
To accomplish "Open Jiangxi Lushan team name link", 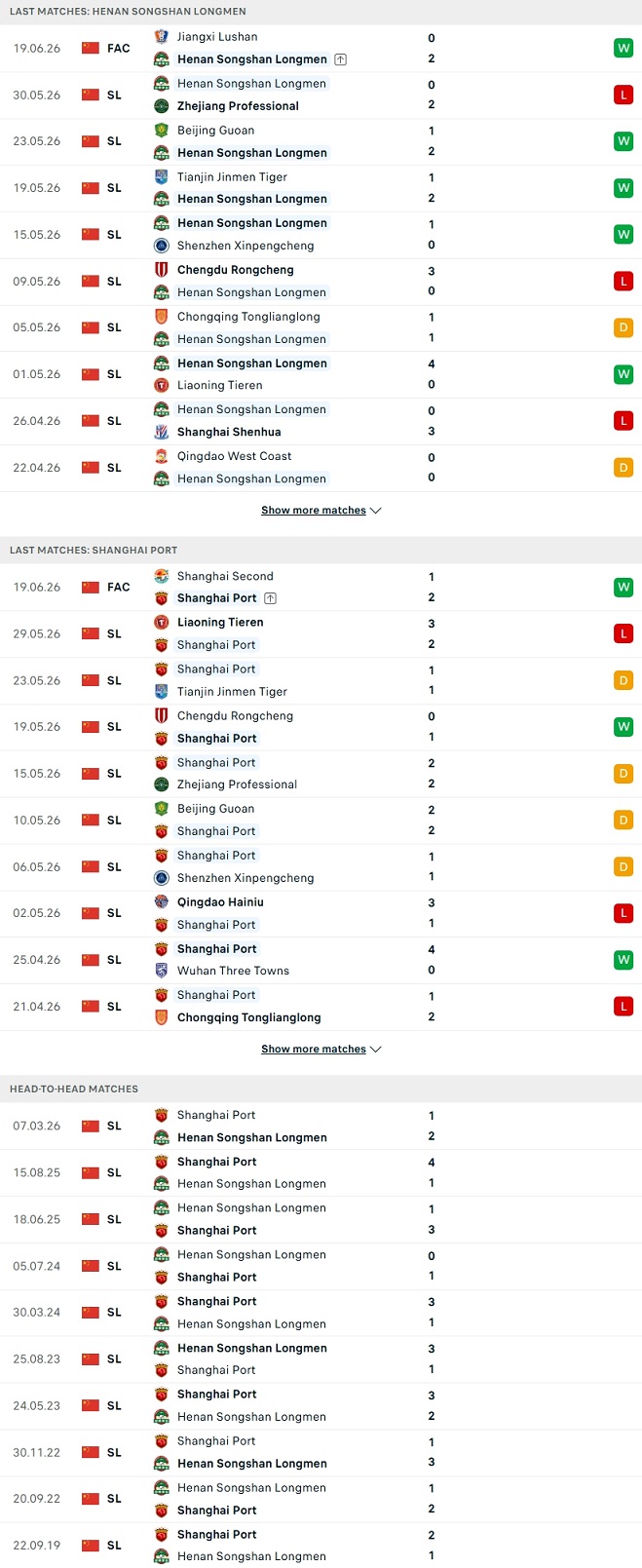I will (217, 37).
